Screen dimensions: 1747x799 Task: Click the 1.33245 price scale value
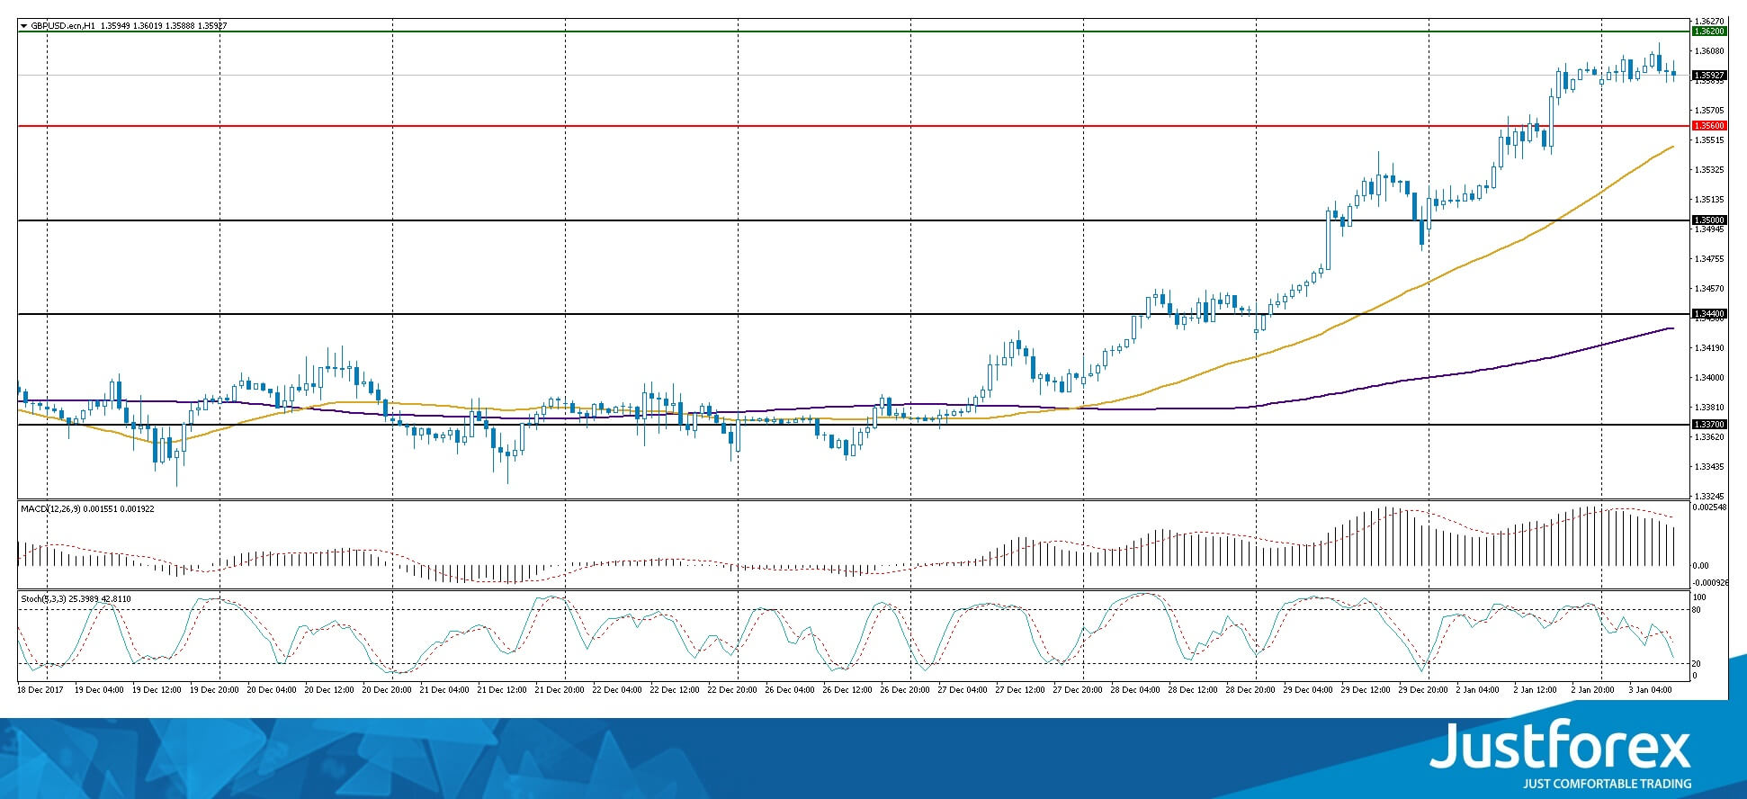coord(1709,497)
